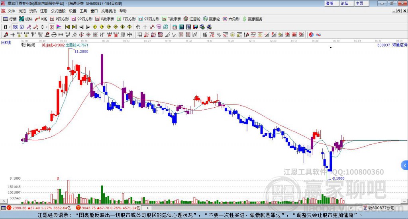
Task: Step chart right with black triangle
Action: click(x=88, y=27)
